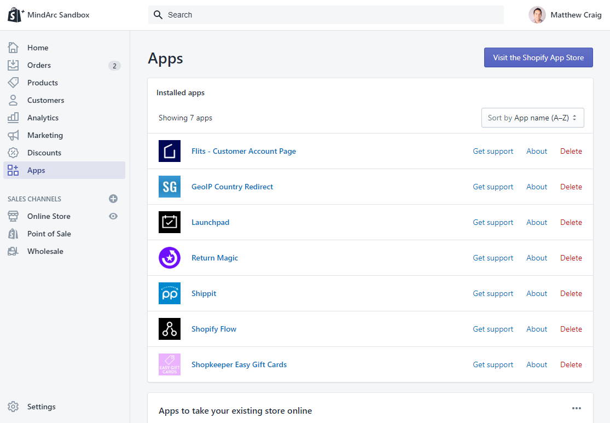The image size is (610, 423).
Task: Click the Search input field
Action: point(326,15)
